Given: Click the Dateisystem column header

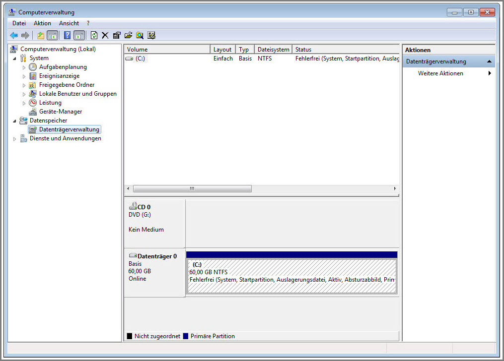Looking at the screenshot, I should click(273, 50).
